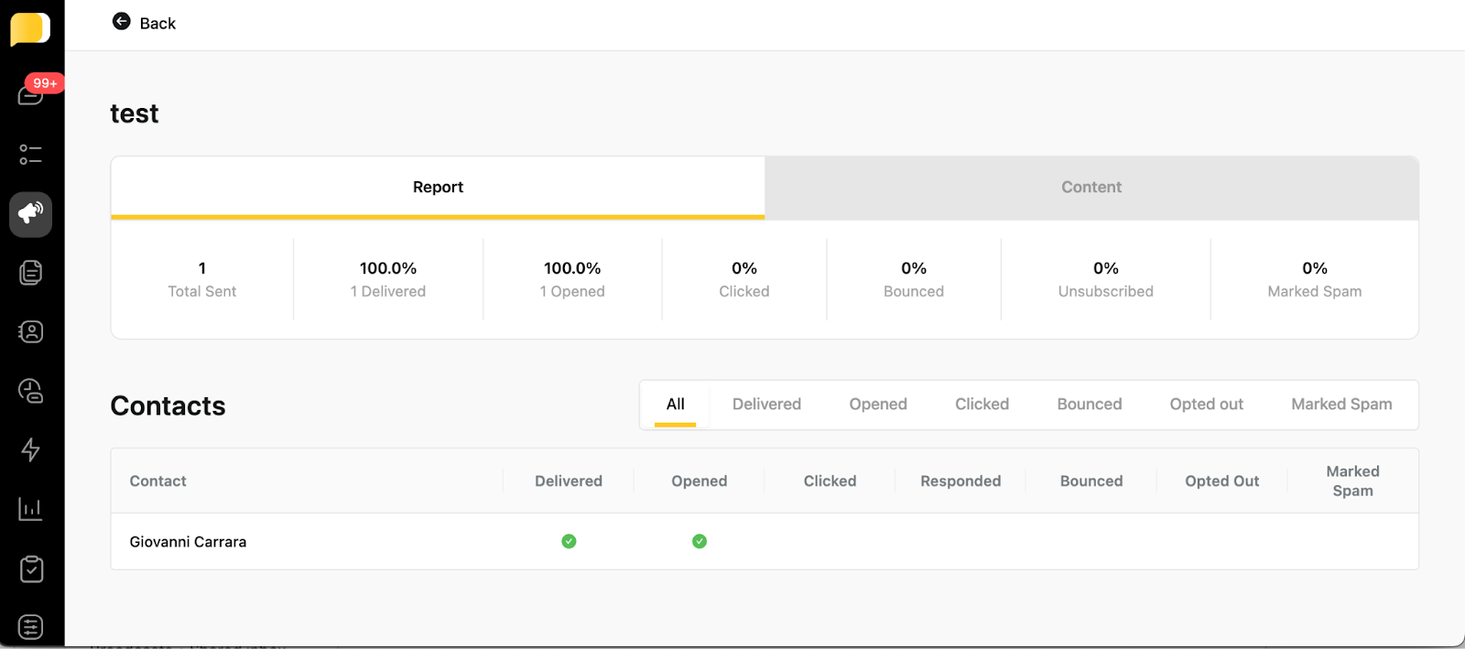Image resolution: width=1465 pixels, height=649 pixels.
Task: Click the lightning bolt automation icon
Action: point(31,449)
